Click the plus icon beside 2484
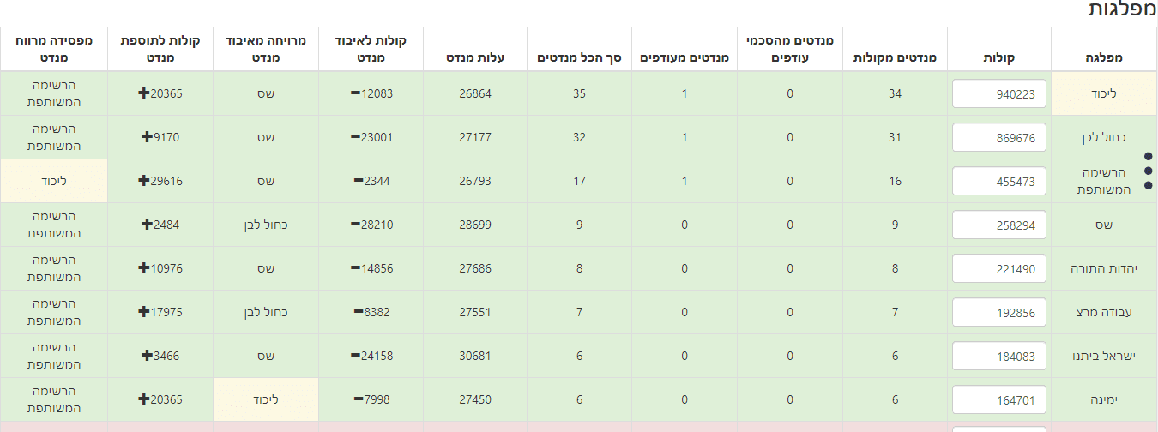The height and width of the screenshot is (432, 1158). point(147,224)
